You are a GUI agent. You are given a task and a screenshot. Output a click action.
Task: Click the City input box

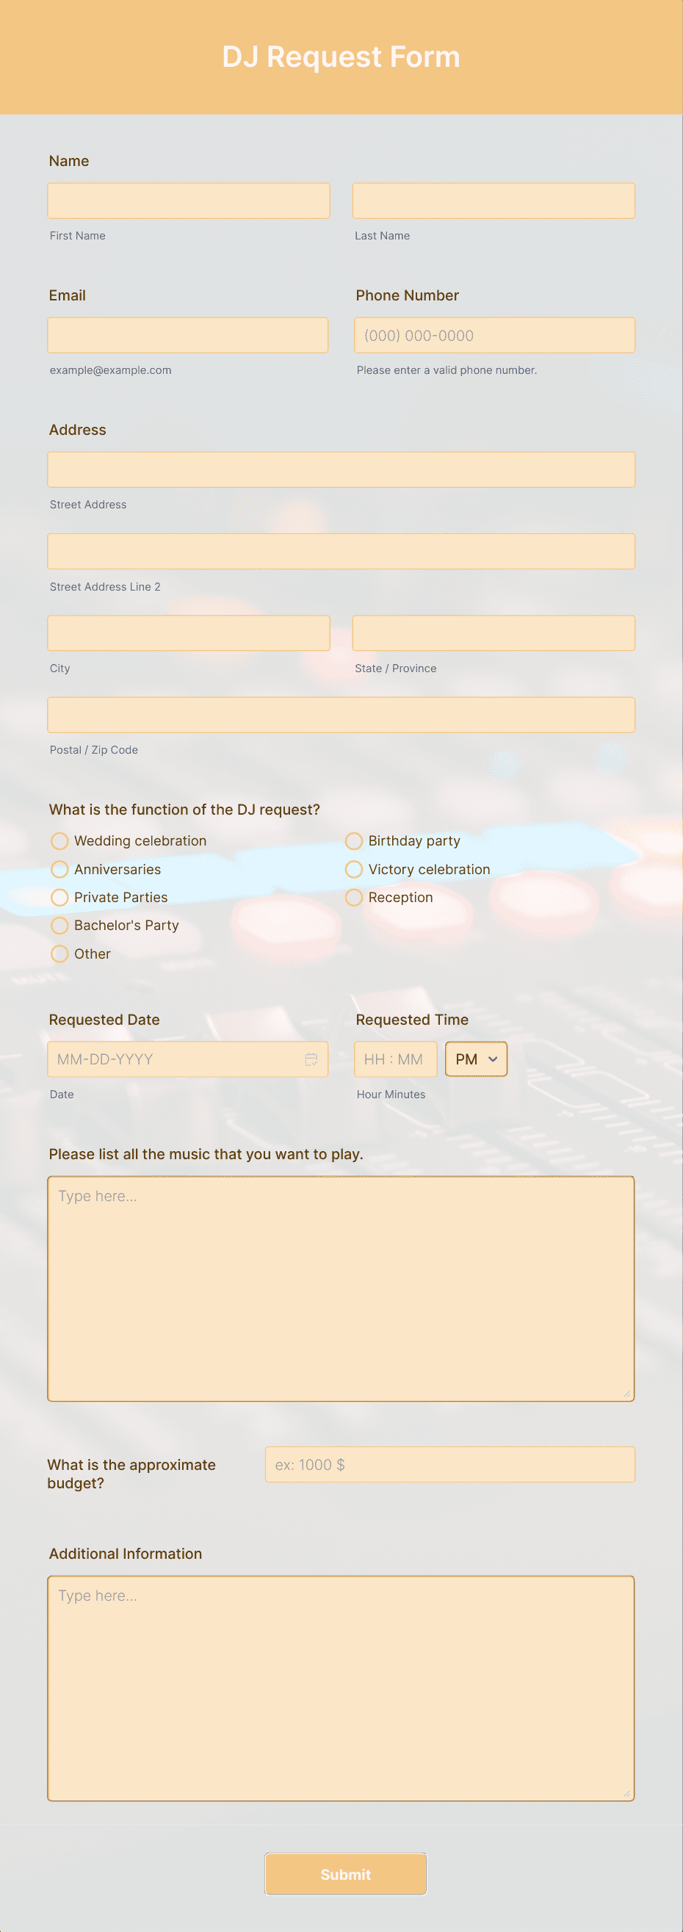click(188, 632)
